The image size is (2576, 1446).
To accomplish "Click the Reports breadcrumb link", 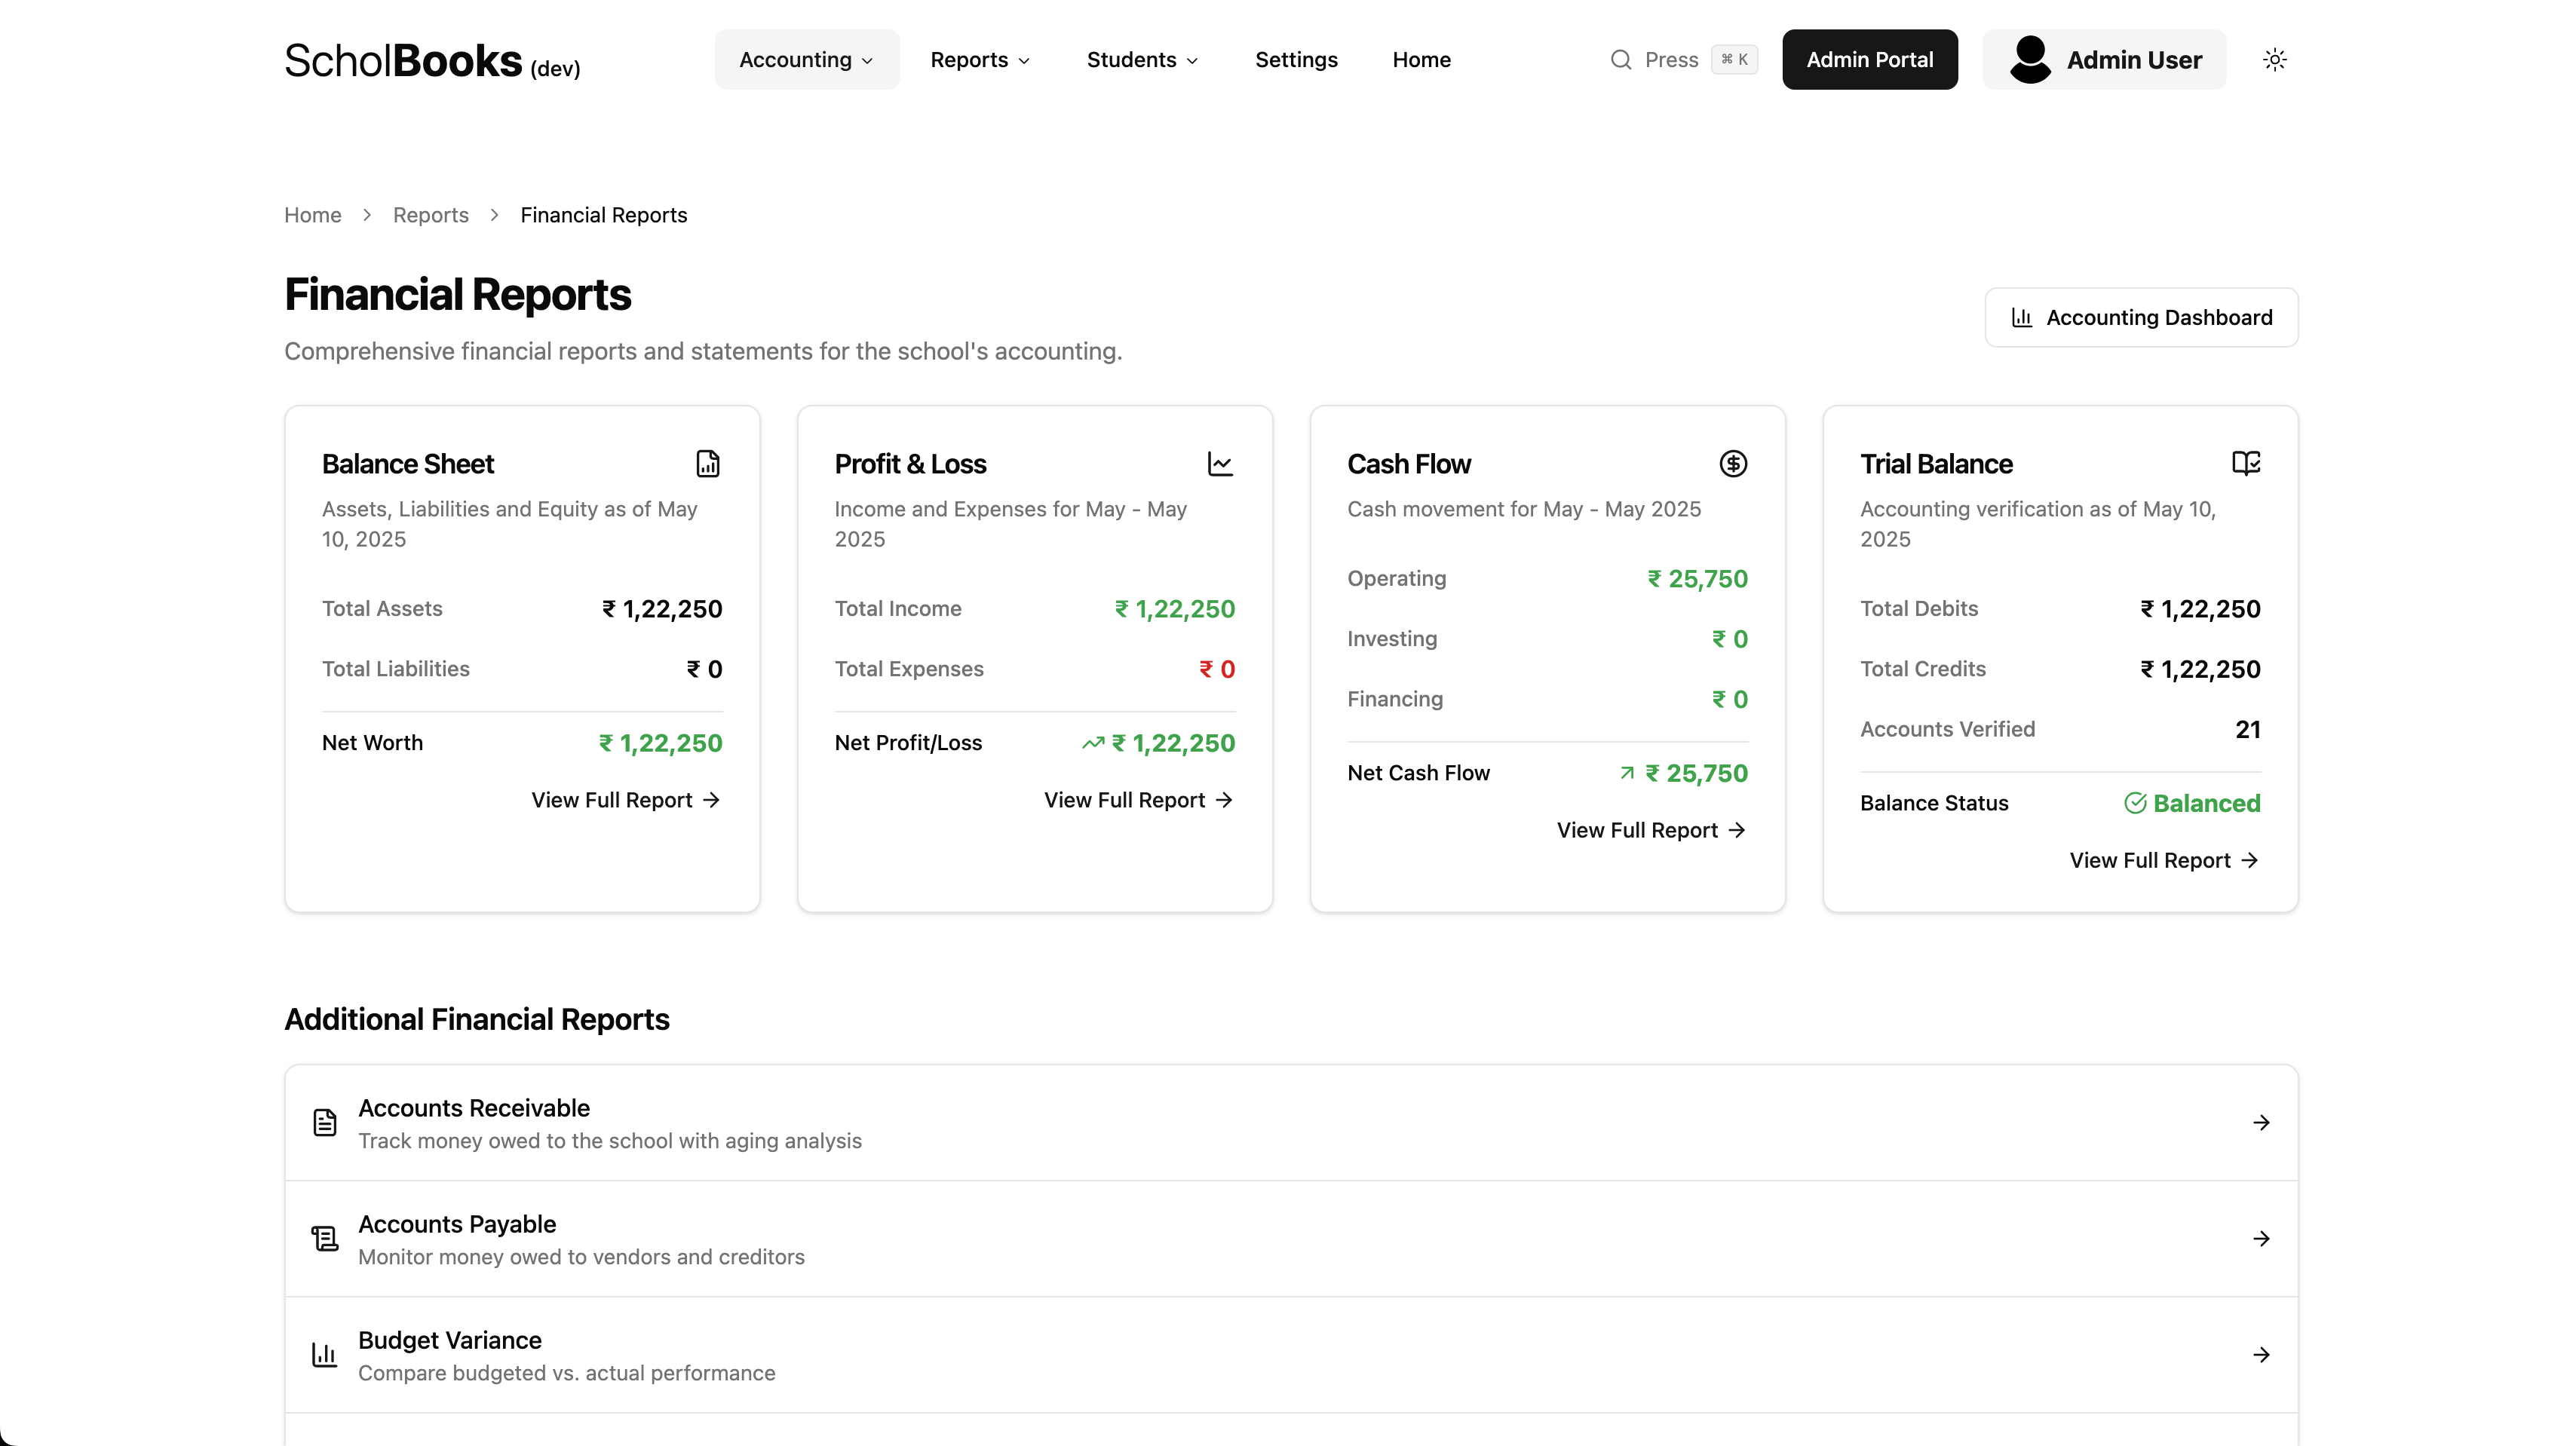I will coord(430,215).
